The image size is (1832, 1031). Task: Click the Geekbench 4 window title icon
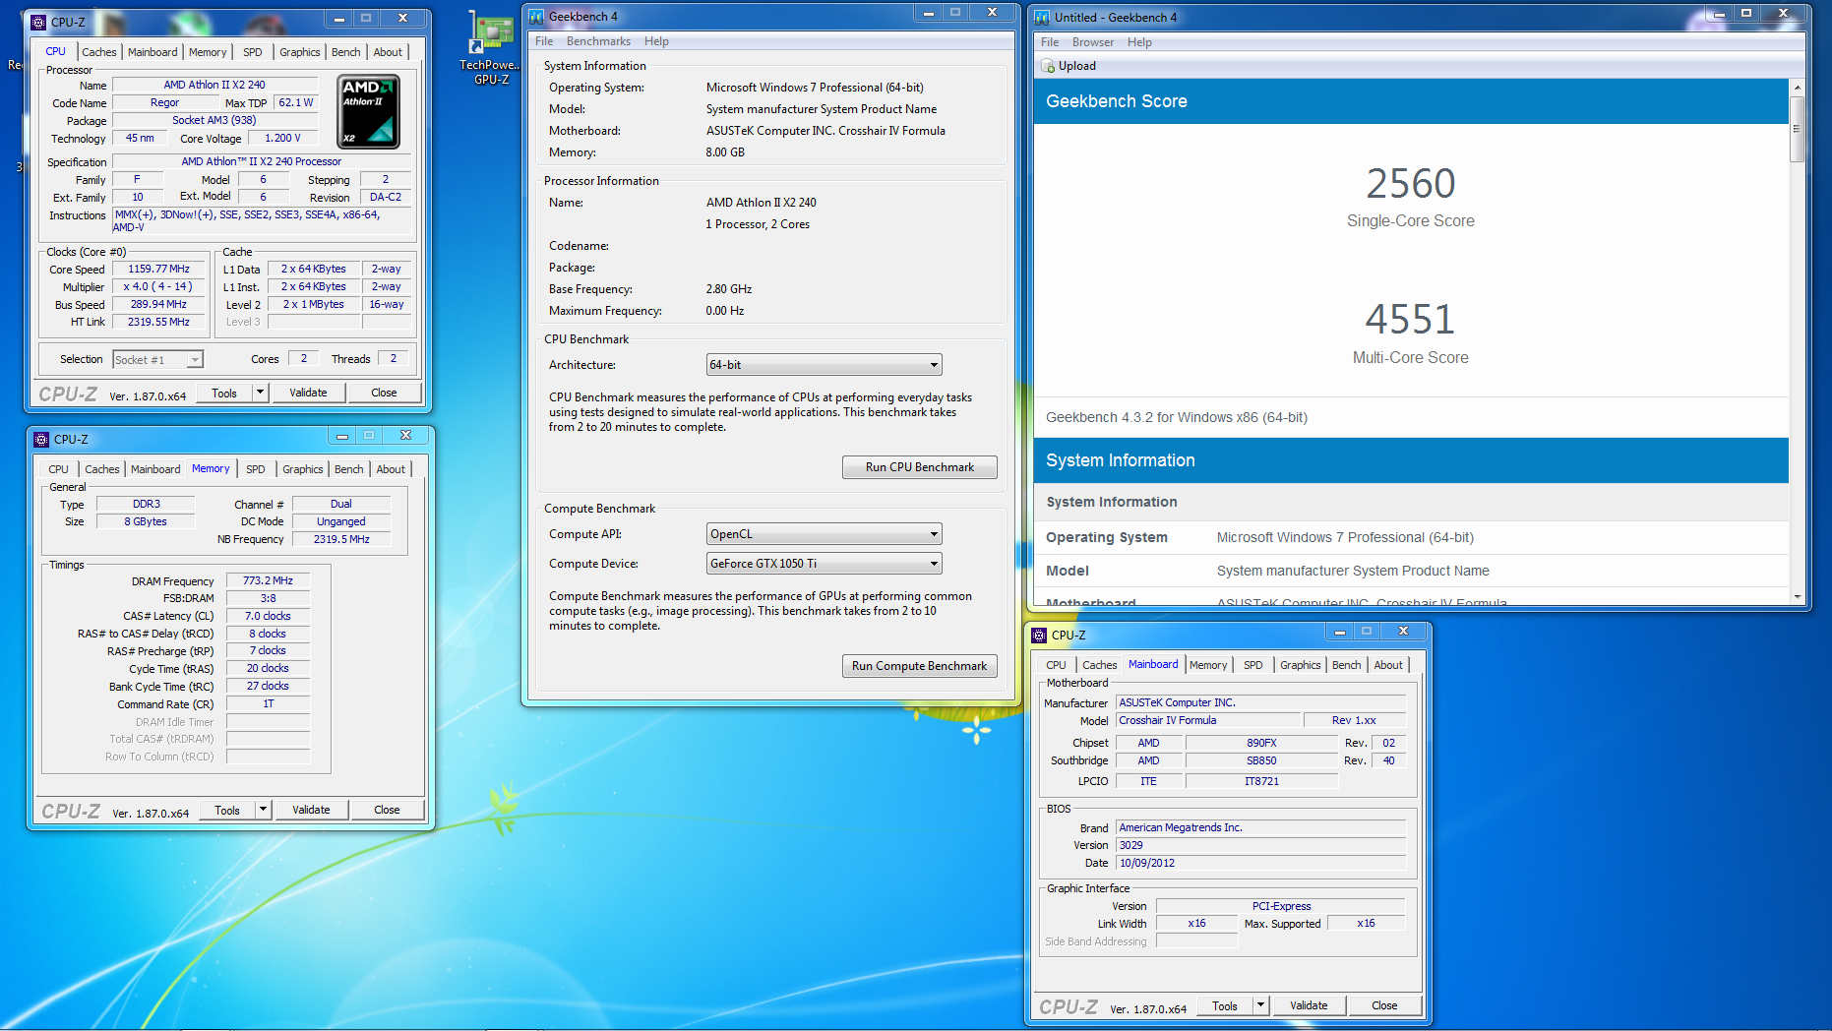(x=536, y=17)
